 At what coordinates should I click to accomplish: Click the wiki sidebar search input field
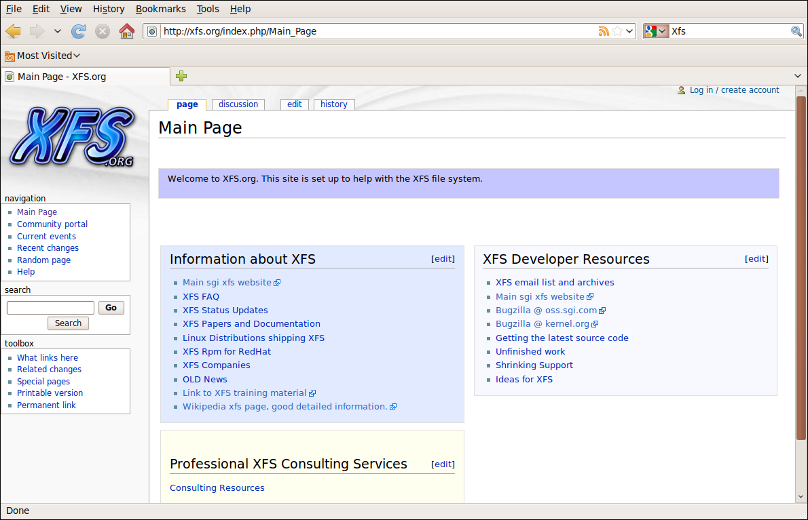pyautogui.click(x=50, y=308)
